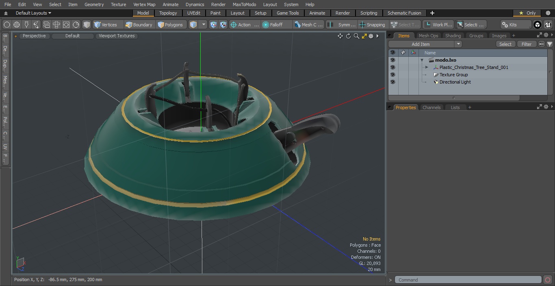Screen dimensions: 555x286
Task: Click the viewport zoom magnifier icon
Action: point(356,36)
